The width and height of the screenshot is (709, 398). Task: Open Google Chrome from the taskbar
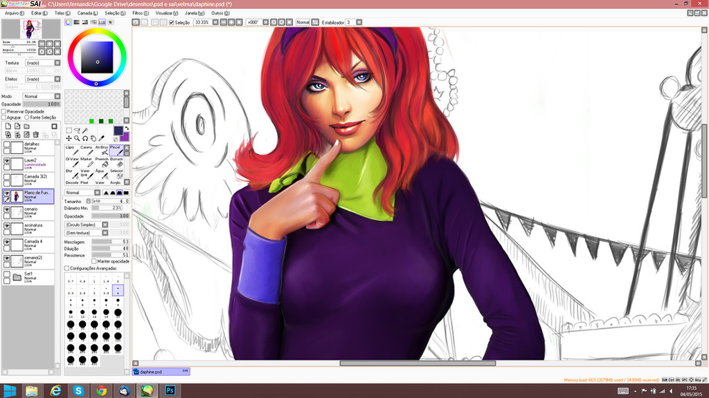coord(101,390)
